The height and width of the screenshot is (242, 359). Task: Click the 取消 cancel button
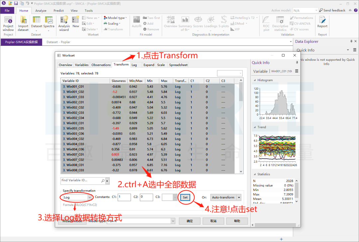213,221
